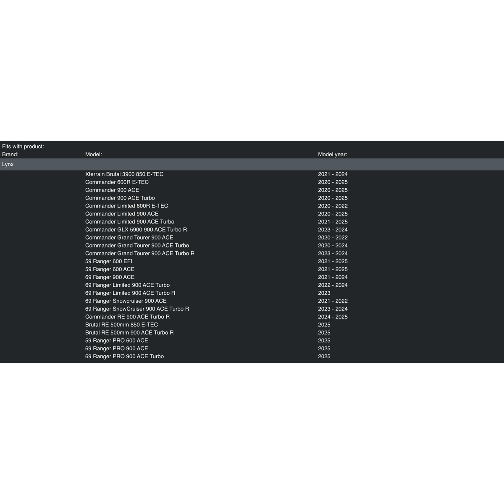Click year 2022 - 2024 for 69 Ranger Limited Turbo
This screenshot has height=504, width=504.
333,285
